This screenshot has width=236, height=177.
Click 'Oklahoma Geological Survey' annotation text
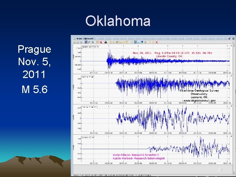click(199, 90)
